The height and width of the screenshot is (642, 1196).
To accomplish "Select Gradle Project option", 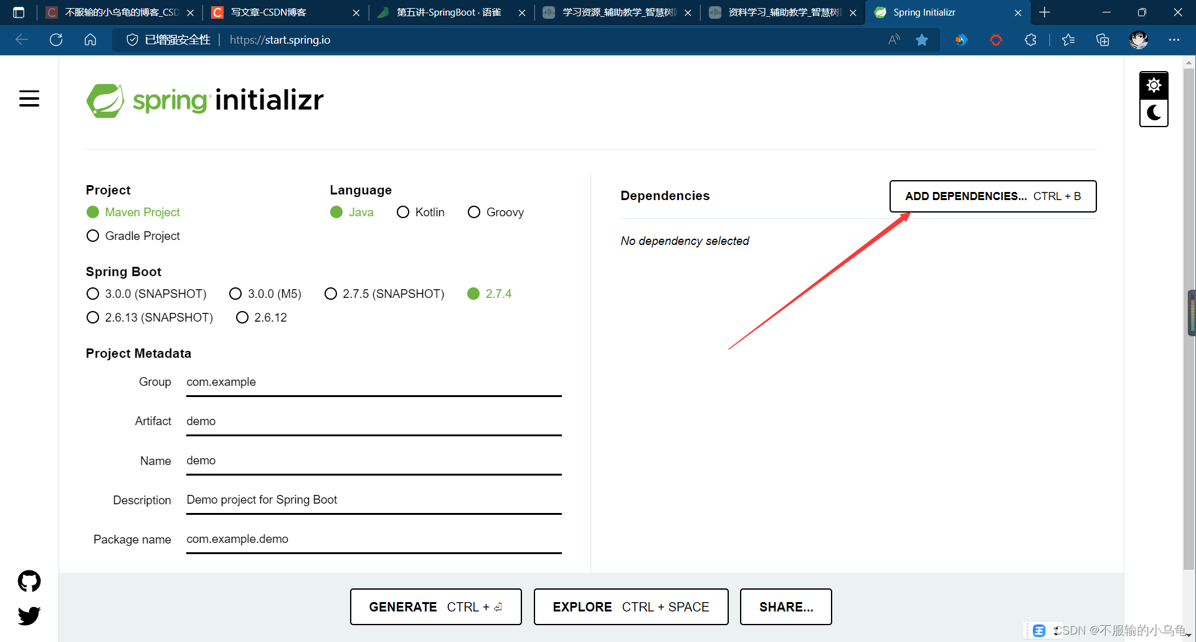I will click(133, 236).
